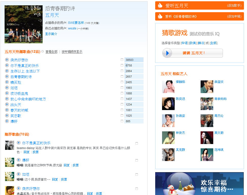Expand album intro via 显示简介
247x195 pixels.
(x=51, y=34)
